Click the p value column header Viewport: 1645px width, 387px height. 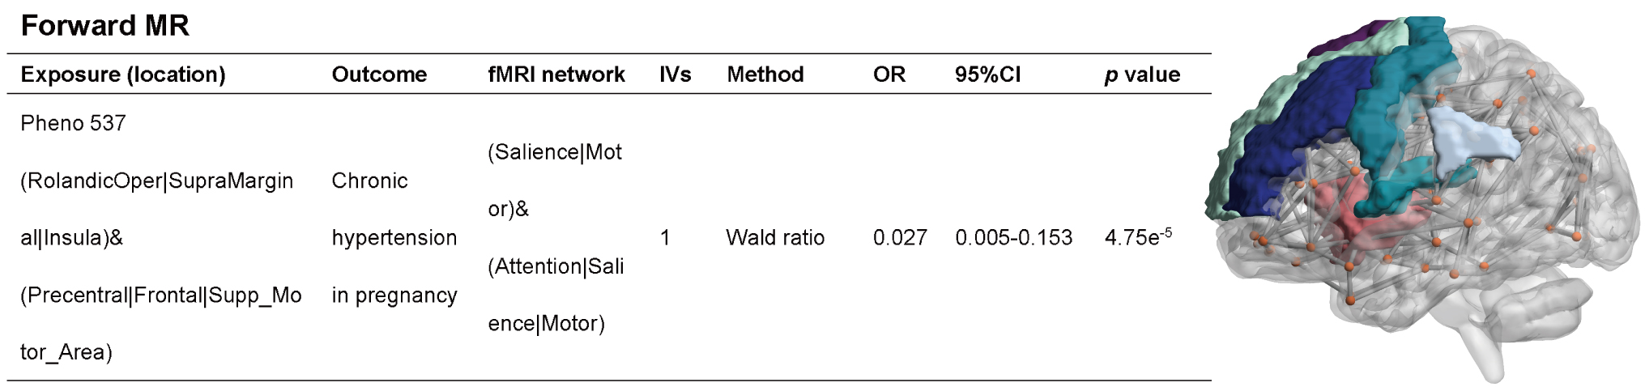[1141, 74]
